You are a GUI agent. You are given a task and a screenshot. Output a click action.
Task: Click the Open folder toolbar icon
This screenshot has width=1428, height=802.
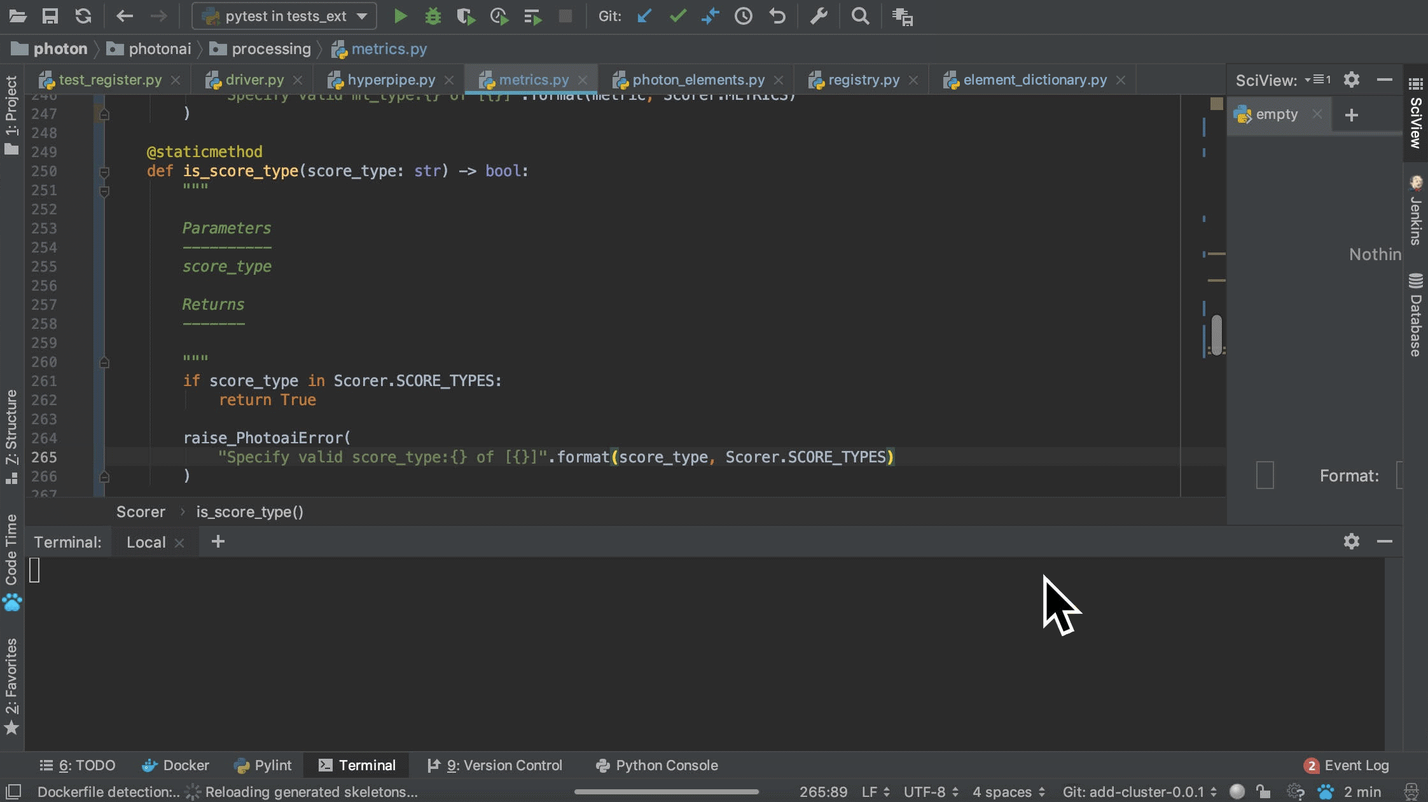point(18,17)
